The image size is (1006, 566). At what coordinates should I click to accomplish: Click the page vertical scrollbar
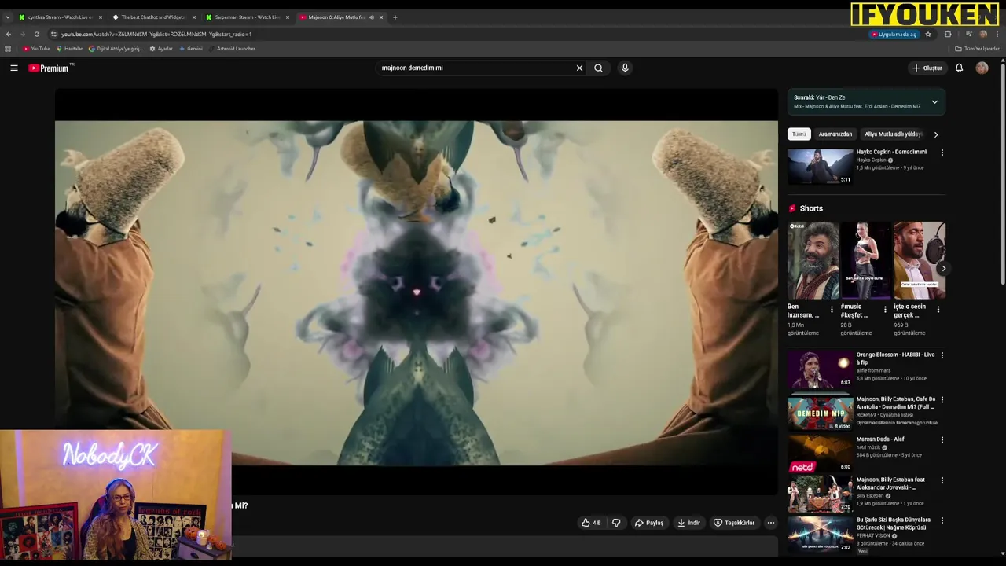point(1002,173)
